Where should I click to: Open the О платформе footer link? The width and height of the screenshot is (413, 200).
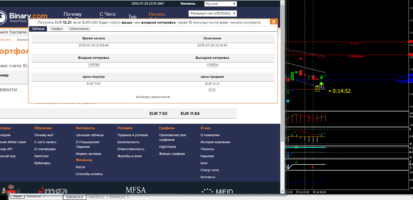pos(45,149)
